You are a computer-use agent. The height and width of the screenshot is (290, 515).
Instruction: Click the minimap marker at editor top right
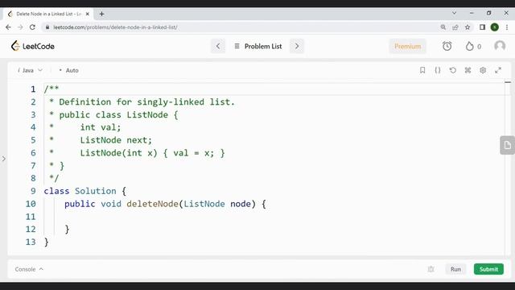(508, 82)
